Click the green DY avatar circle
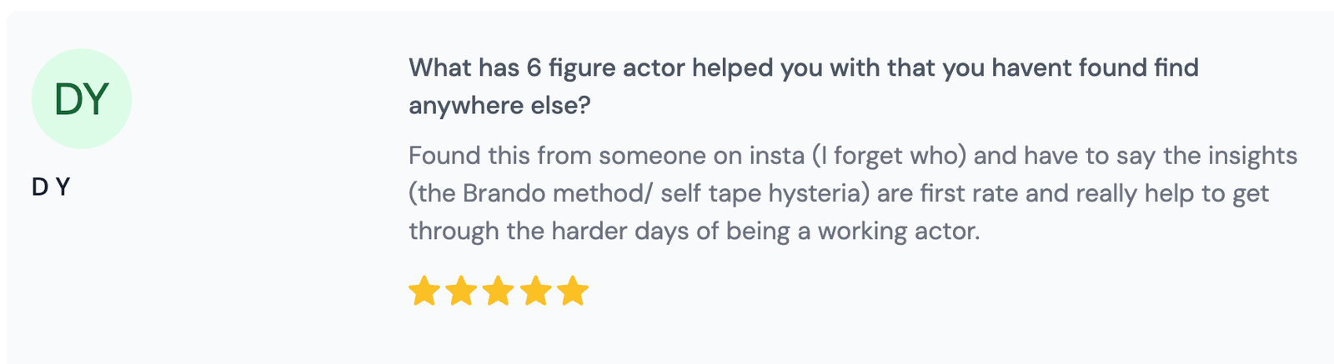The width and height of the screenshot is (1334, 364). click(x=82, y=98)
